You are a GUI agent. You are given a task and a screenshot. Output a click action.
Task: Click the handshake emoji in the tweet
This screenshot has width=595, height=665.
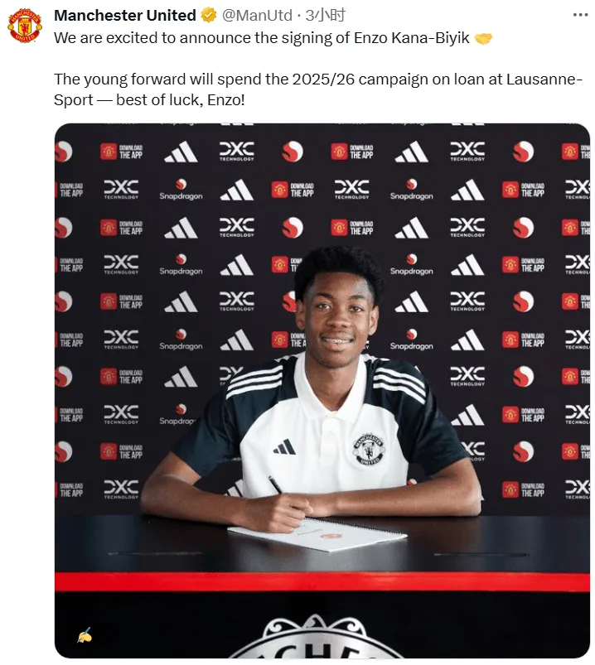pos(483,38)
